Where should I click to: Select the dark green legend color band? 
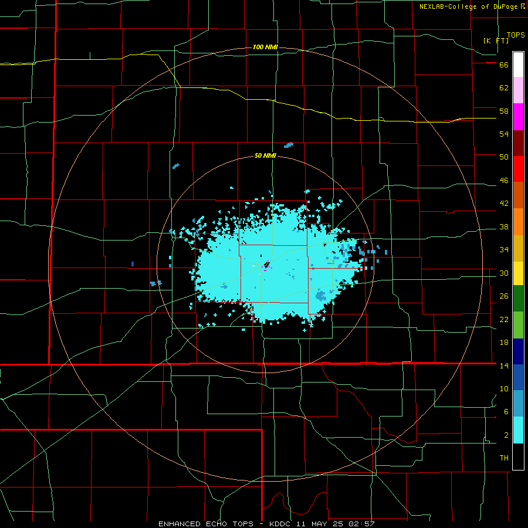point(518,299)
